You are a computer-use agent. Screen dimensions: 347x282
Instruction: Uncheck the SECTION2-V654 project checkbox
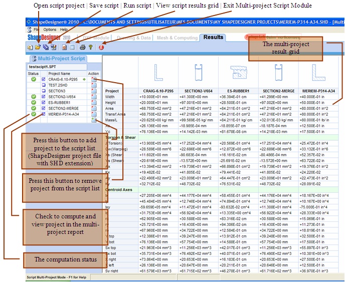pos(44,97)
